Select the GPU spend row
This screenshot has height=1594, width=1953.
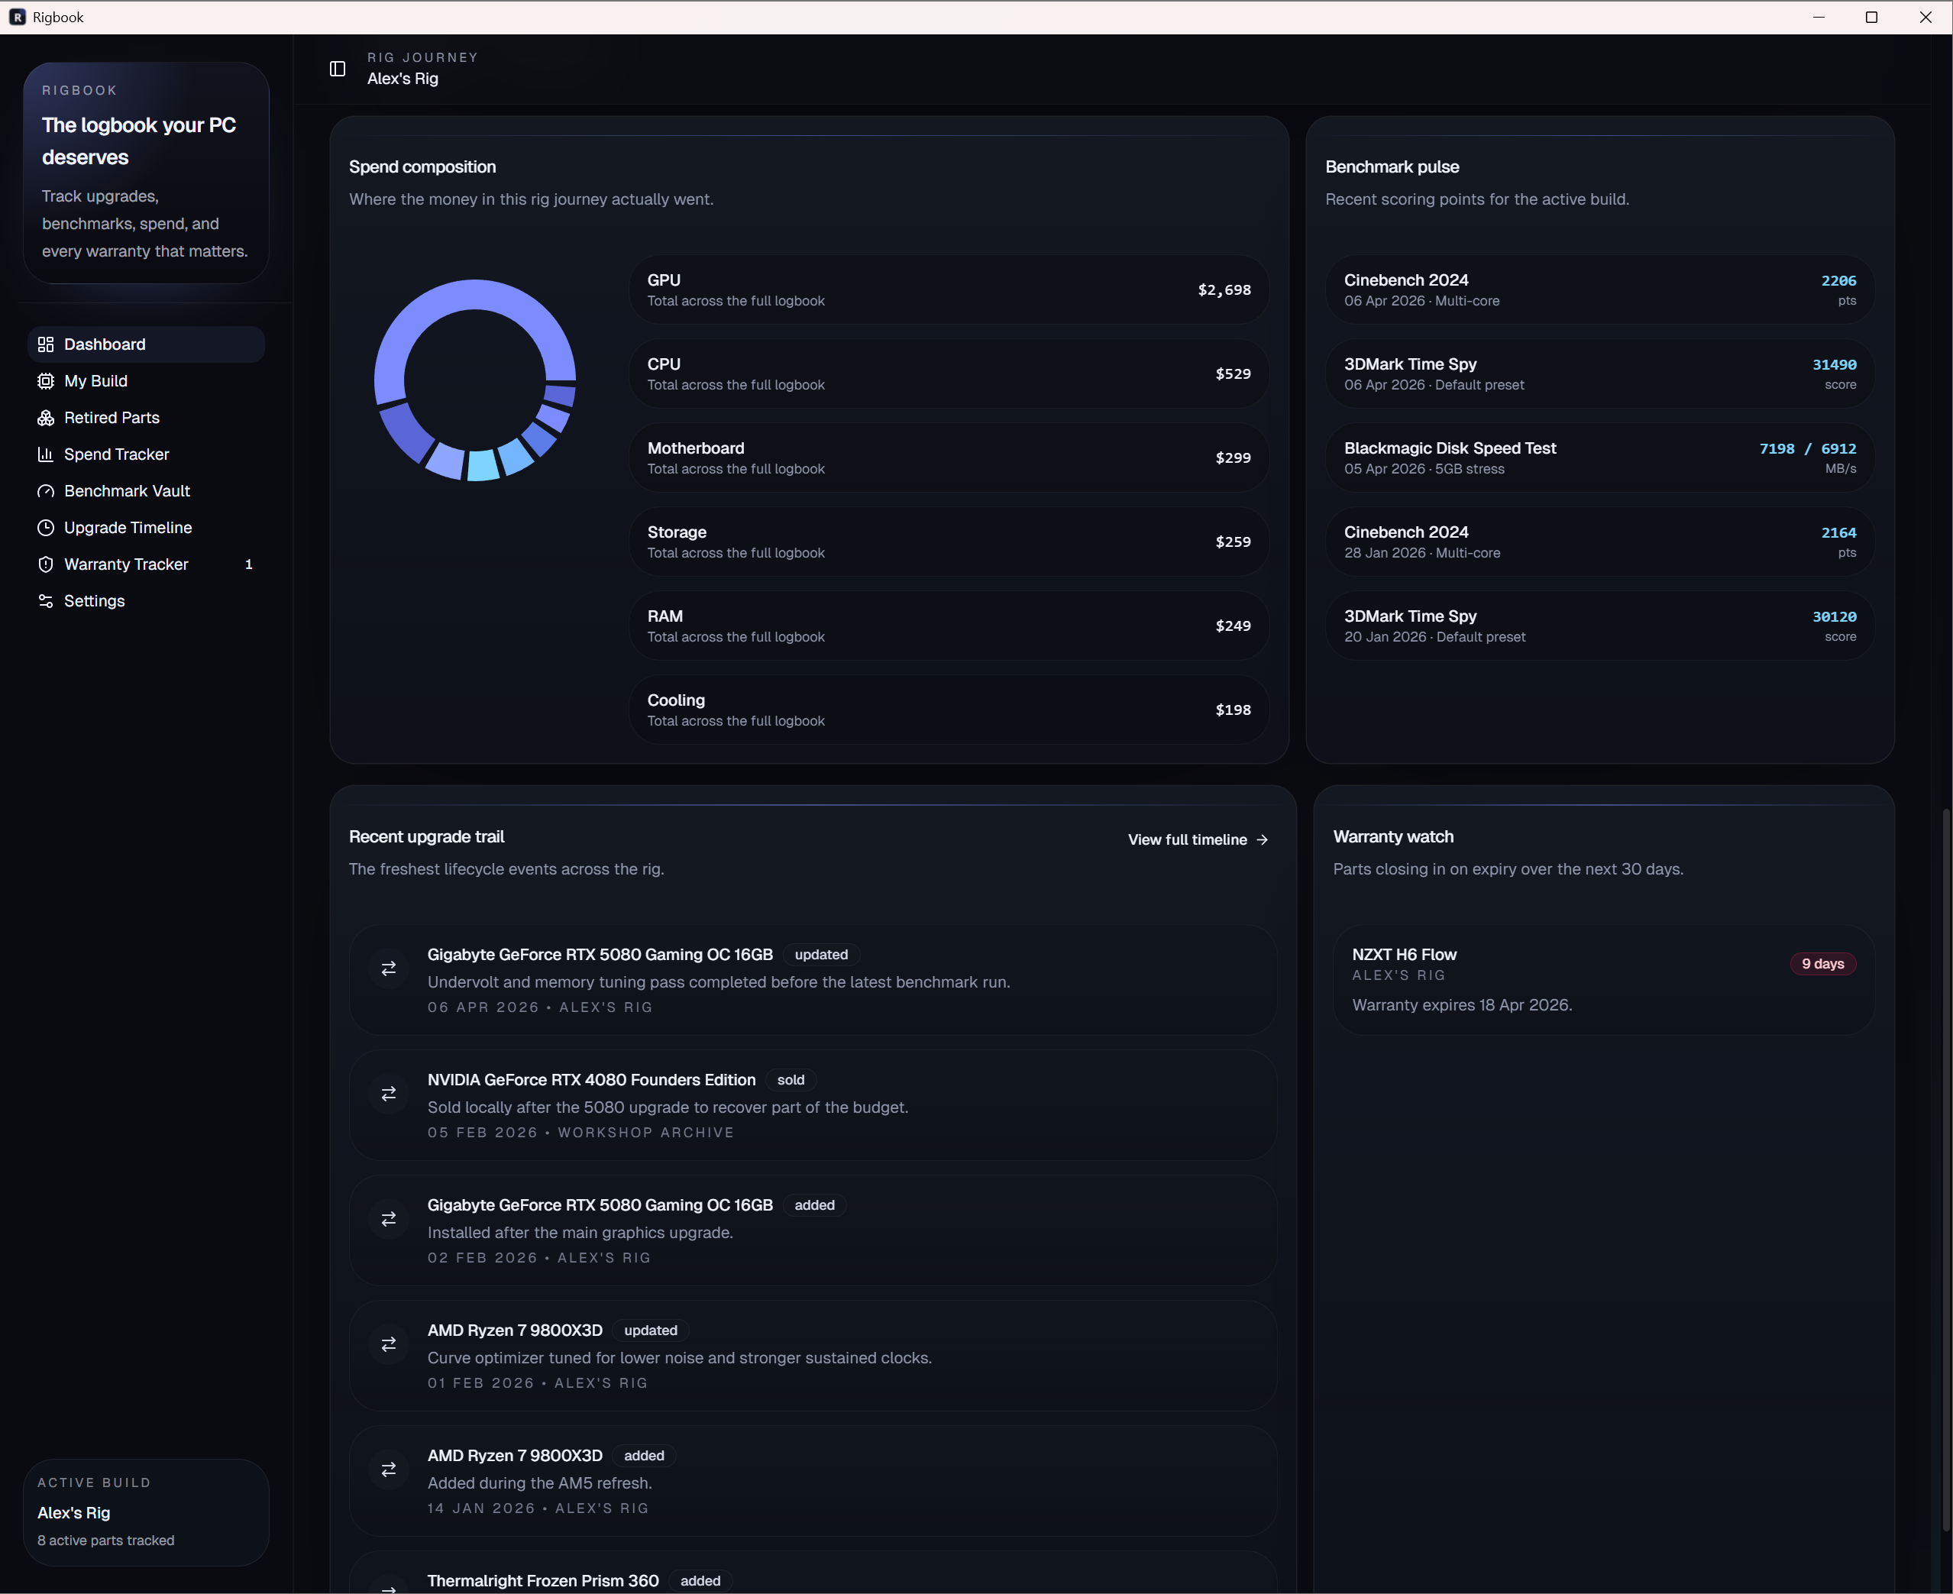(948, 290)
